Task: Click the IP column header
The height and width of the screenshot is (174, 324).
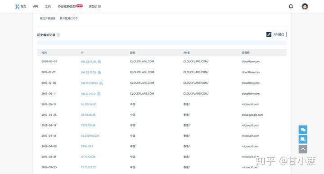Action: (82, 53)
